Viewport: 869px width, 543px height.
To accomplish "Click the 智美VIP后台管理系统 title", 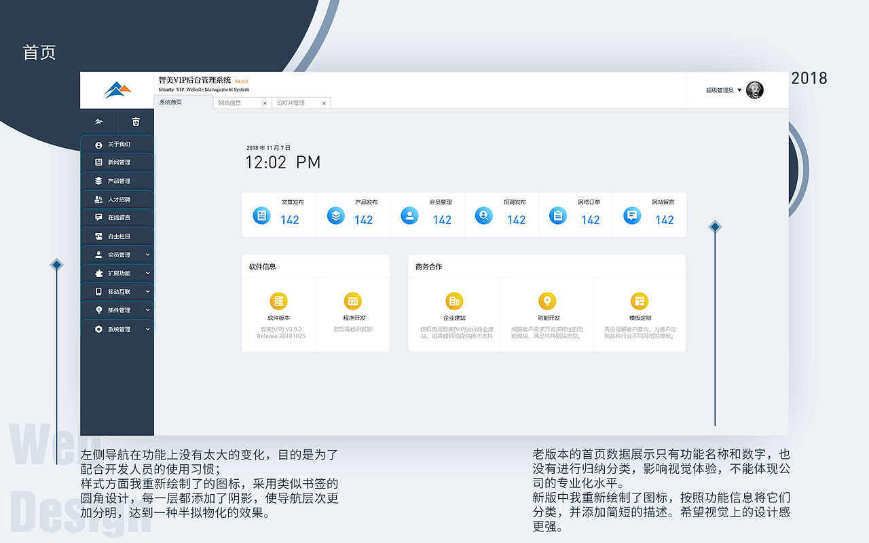I will [x=195, y=80].
